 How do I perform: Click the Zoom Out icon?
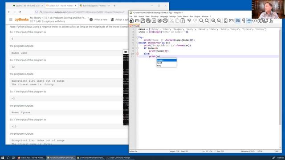pos(219,21)
